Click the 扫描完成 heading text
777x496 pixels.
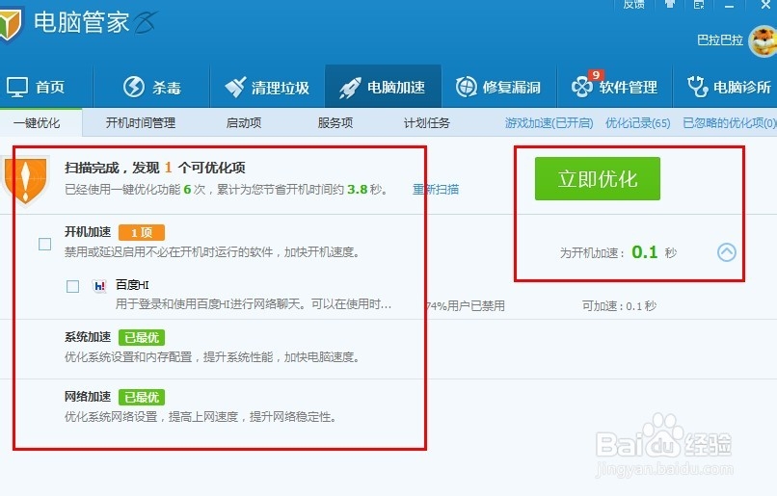(x=155, y=168)
